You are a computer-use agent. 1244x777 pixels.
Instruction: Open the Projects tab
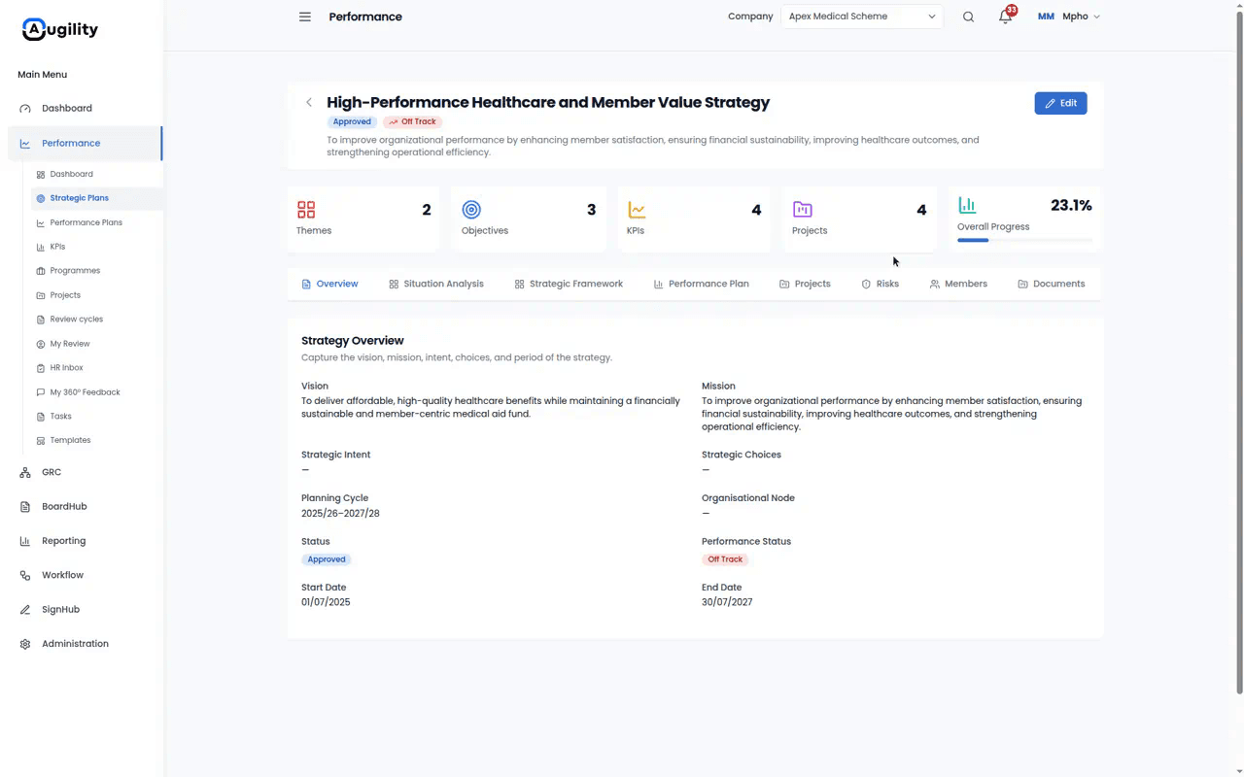click(x=805, y=284)
